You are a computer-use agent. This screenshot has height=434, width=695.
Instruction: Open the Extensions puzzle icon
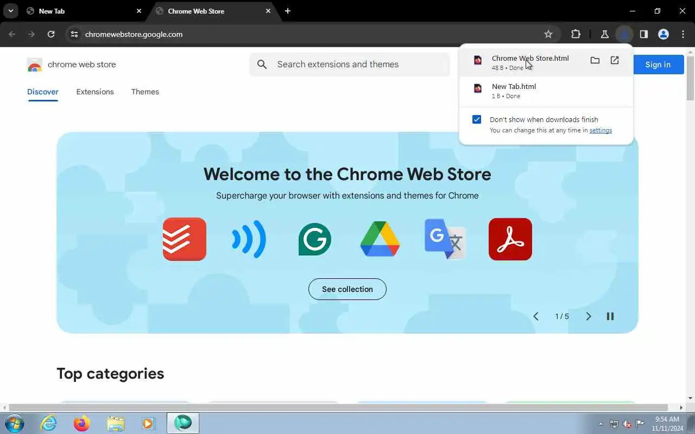click(x=576, y=34)
